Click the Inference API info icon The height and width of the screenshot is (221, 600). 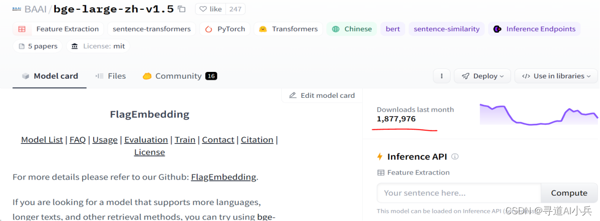point(455,157)
